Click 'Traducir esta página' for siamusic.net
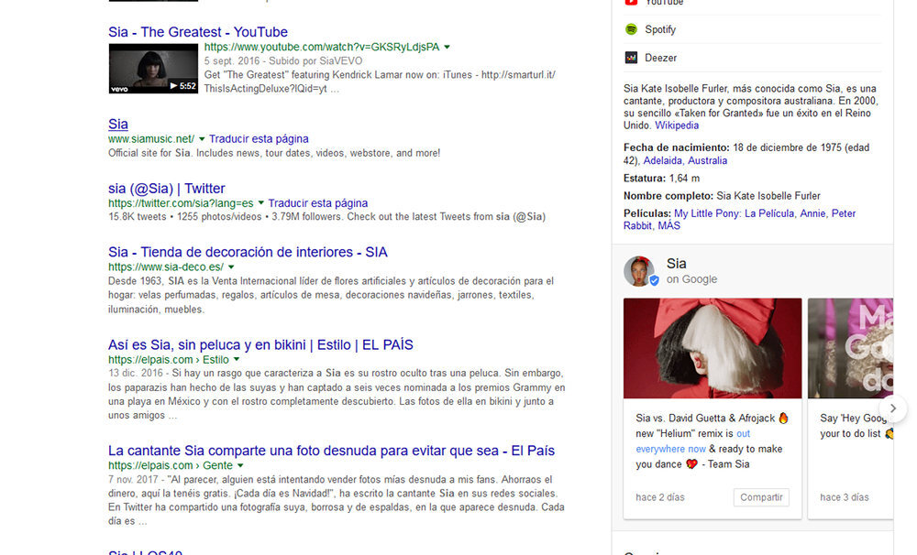 click(x=259, y=139)
